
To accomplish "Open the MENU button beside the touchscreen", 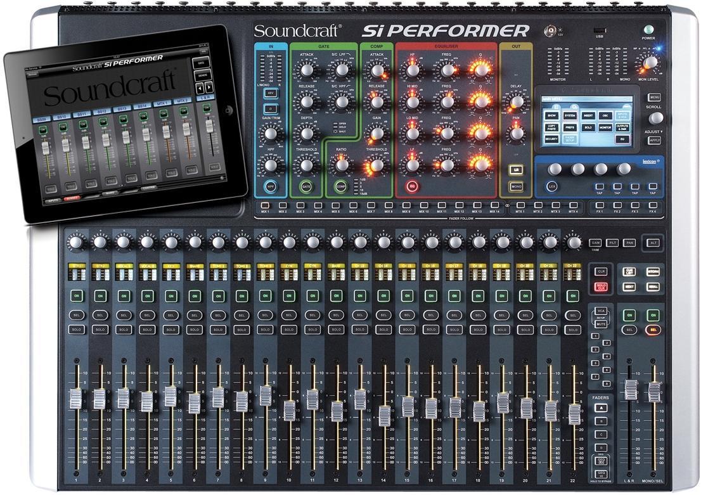I will coord(655,97).
